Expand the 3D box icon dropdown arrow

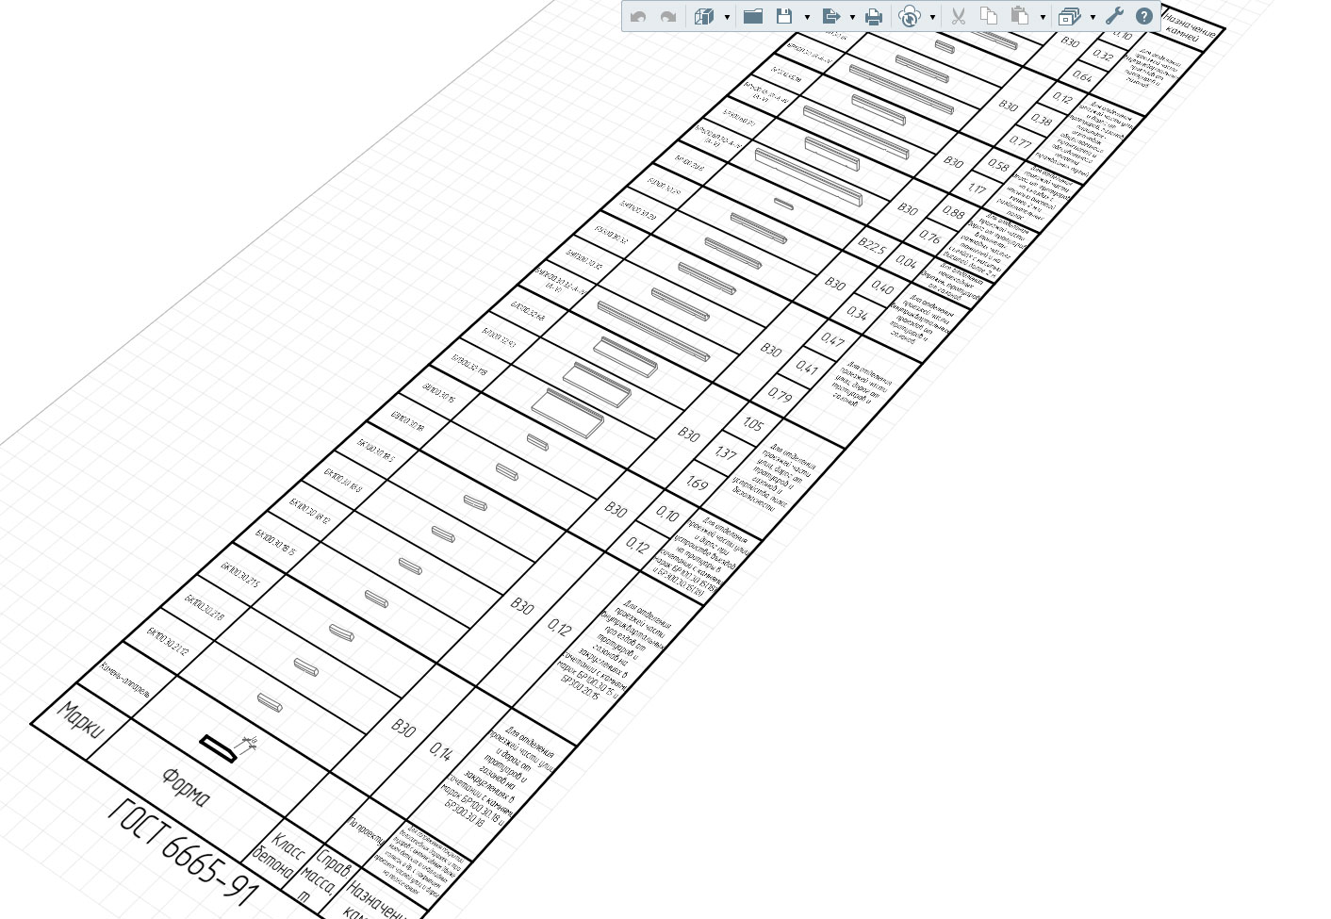click(727, 17)
